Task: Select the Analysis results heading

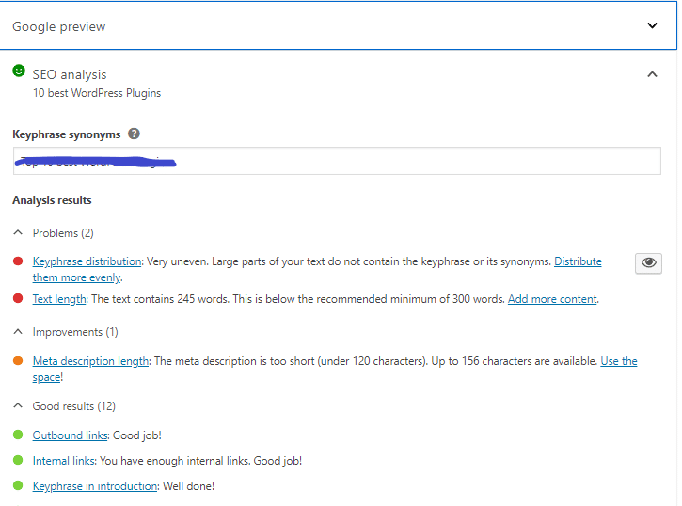Action: 52,200
